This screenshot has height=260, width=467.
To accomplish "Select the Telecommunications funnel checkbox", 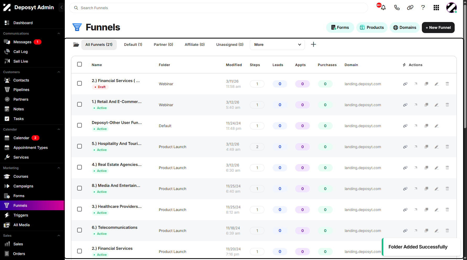I will point(79,230).
